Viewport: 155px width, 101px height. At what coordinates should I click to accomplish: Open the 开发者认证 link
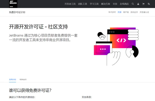[x=144, y=12]
